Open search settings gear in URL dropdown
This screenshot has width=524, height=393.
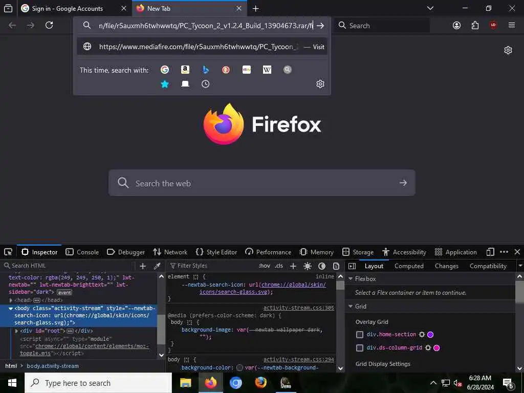(320, 84)
